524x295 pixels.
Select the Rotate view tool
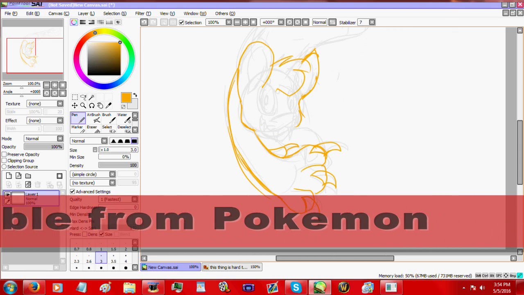pyautogui.click(x=92, y=106)
